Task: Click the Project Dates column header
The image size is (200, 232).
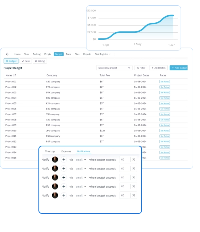Action: [142, 75]
